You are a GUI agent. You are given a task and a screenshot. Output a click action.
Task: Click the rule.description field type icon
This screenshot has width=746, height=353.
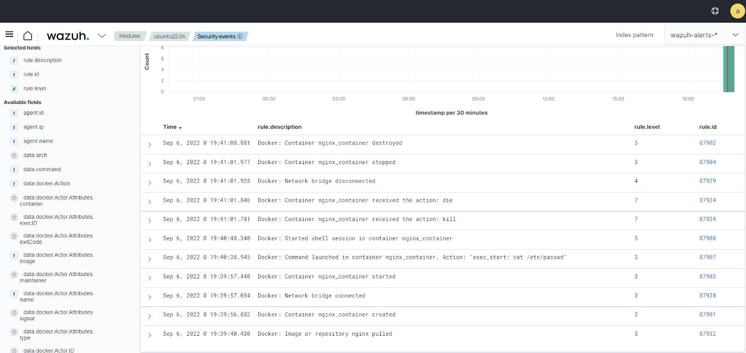point(14,61)
